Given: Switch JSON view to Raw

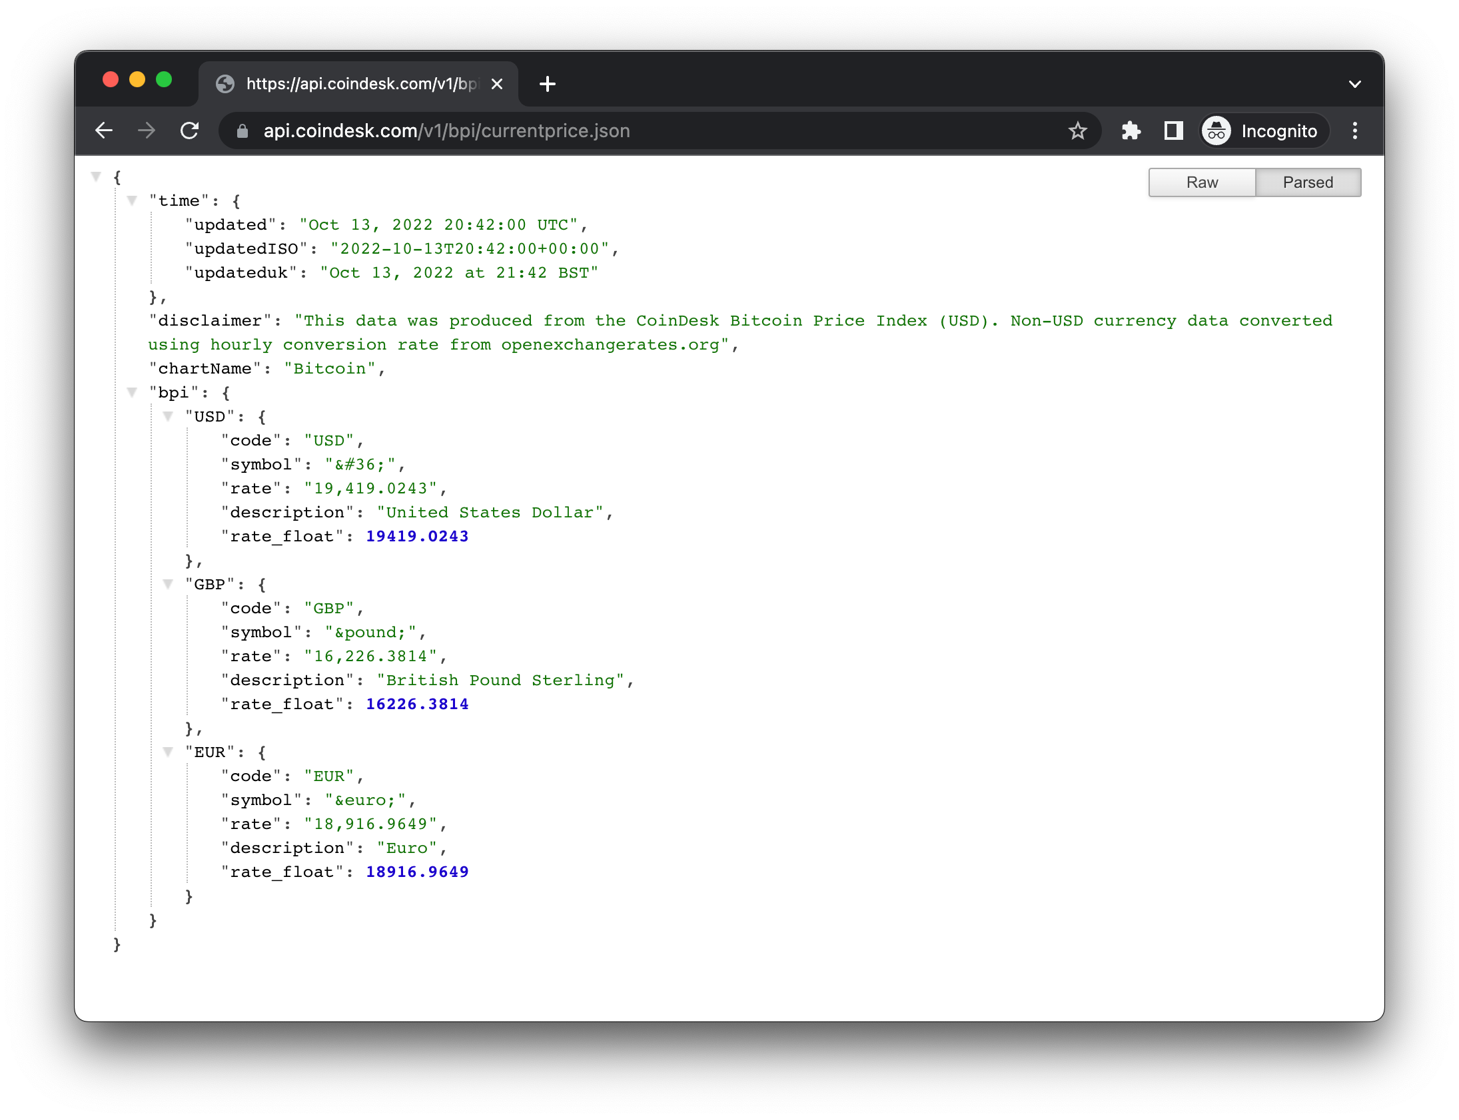Looking at the screenshot, I should (1202, 182).
